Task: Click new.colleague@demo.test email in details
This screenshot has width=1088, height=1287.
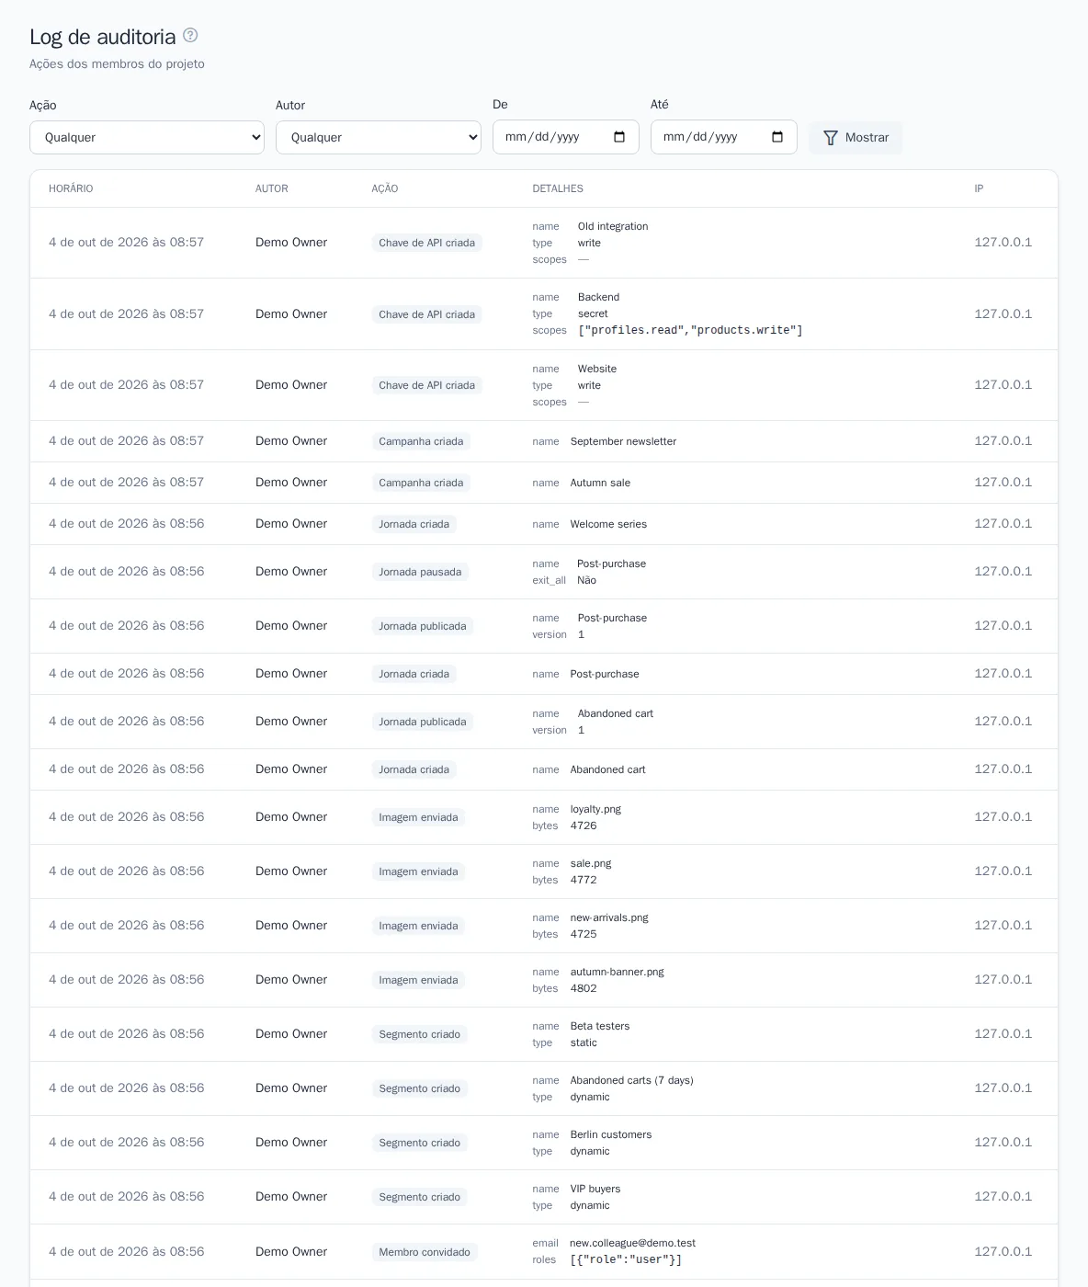Action: point(632,1243)
